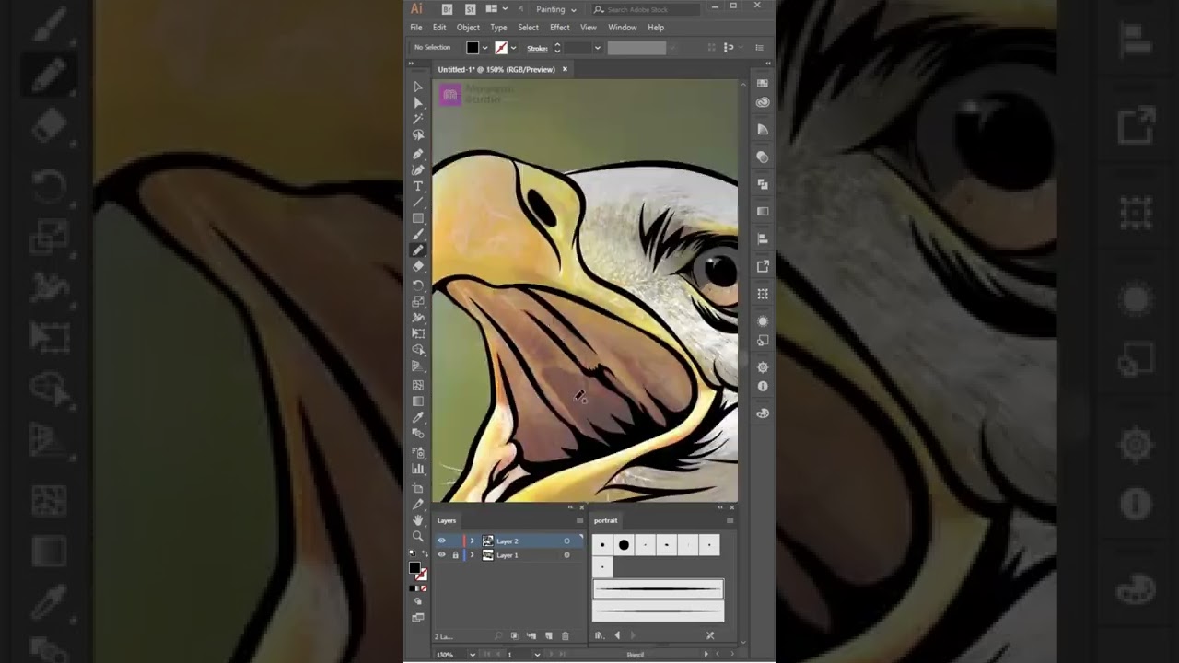Delete selection using Layers trash icon
Image resolution: width=1179 pixels, height=663 pixels.
(566, 635)
